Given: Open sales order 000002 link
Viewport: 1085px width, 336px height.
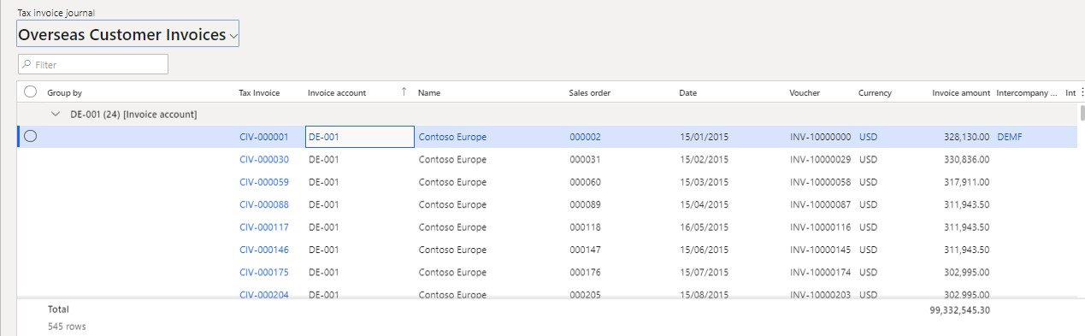Looking at the screenshot, I should 585,137.
